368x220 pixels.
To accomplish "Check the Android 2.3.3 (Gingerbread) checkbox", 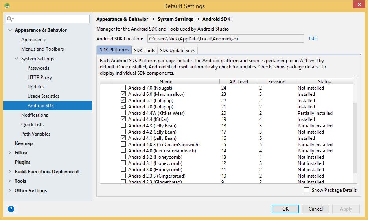I will click(x=123, y=176).
